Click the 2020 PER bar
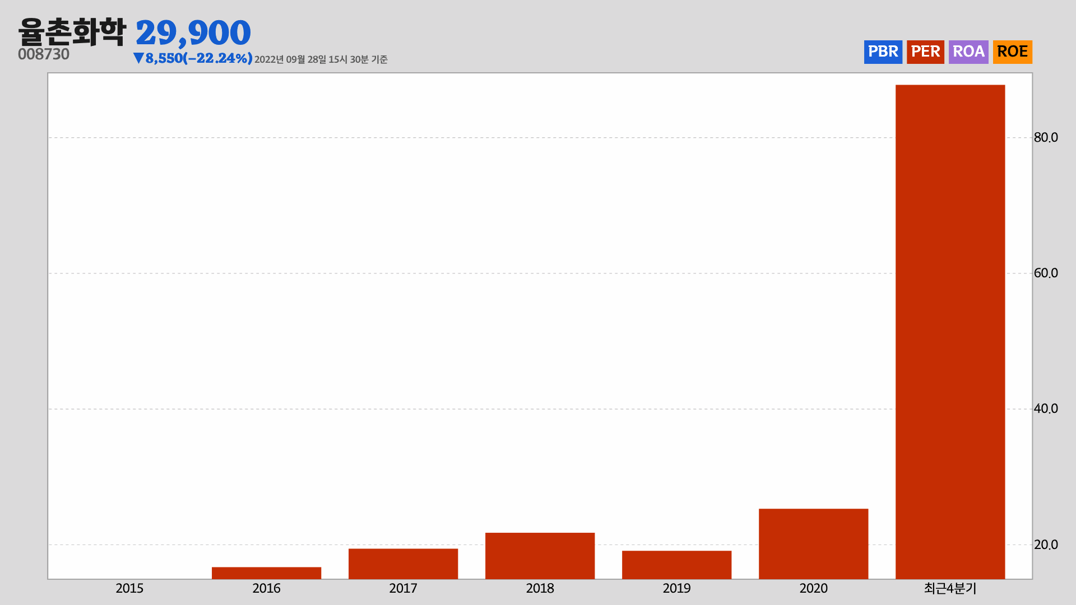The width and height of the screenshot is (1076, 605). 813,544
